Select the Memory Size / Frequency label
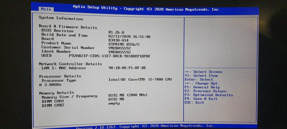 [x=69, y=97]
